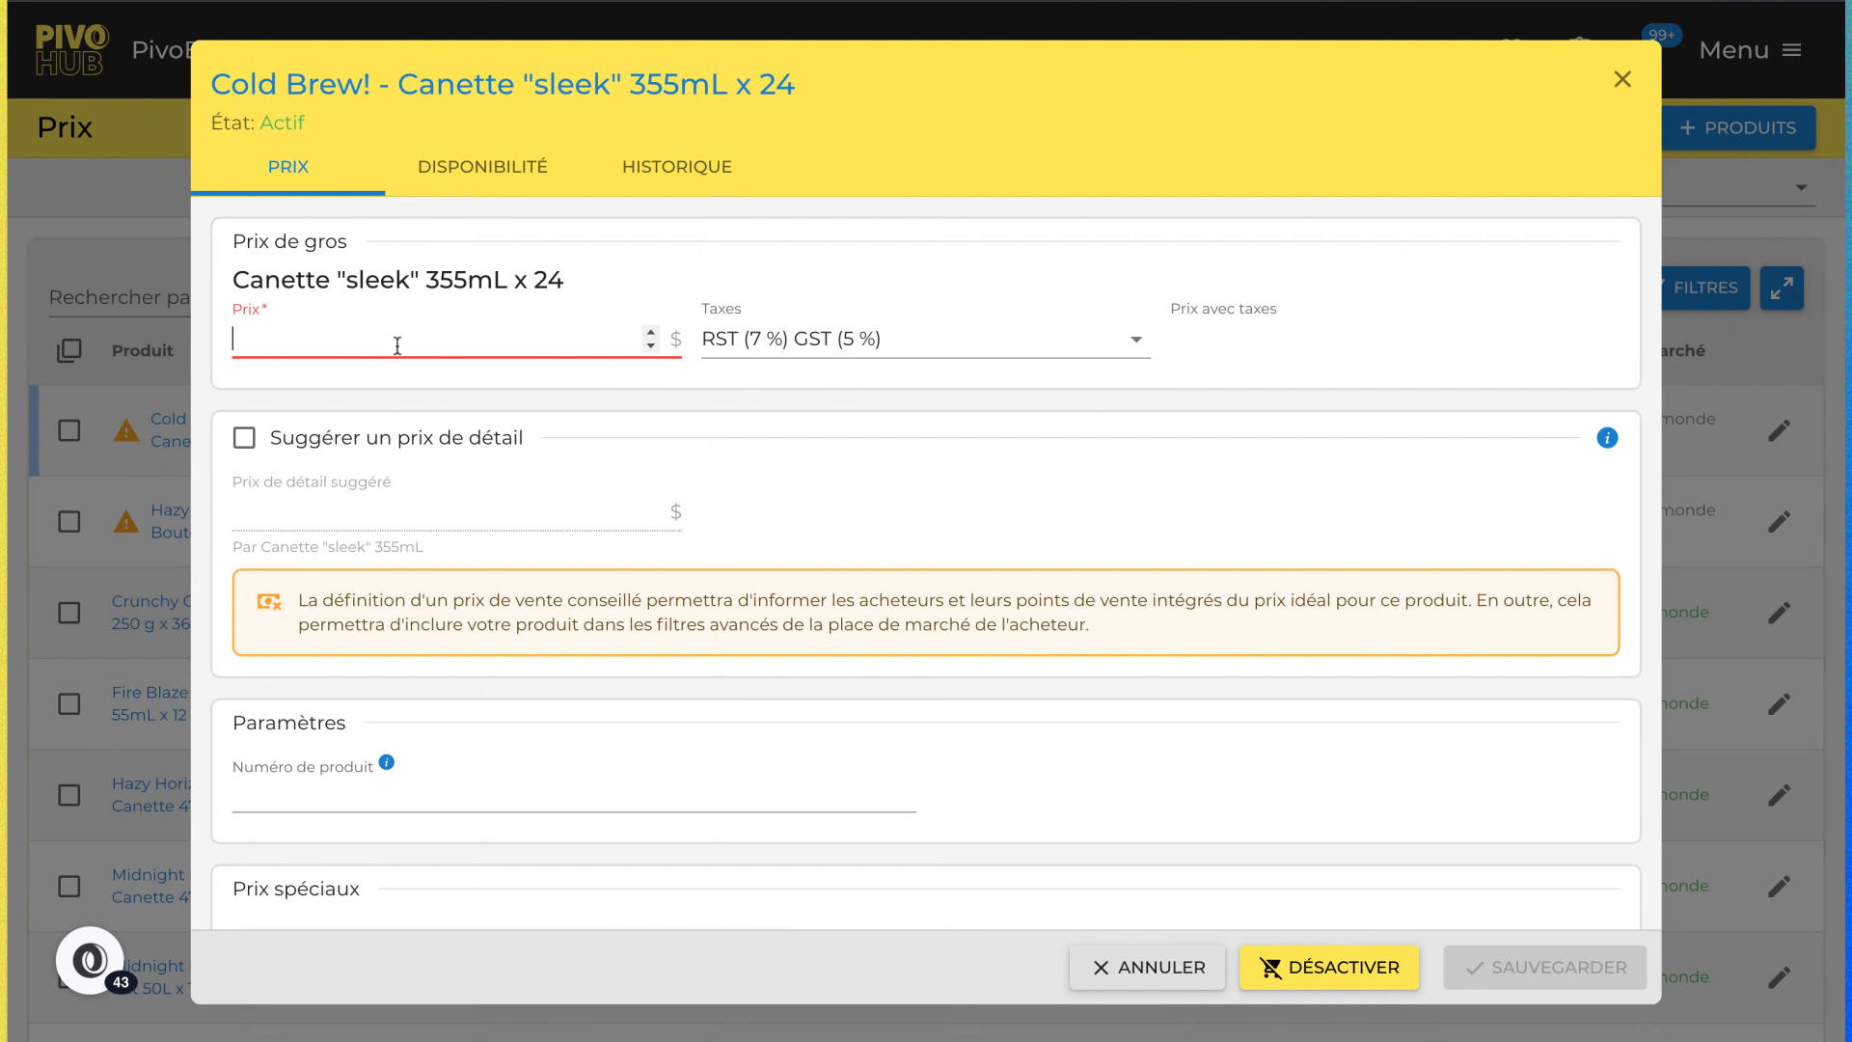Click the ANNULER button
Viewport: 1852px width, 1042px height.
click(1147, 967)
